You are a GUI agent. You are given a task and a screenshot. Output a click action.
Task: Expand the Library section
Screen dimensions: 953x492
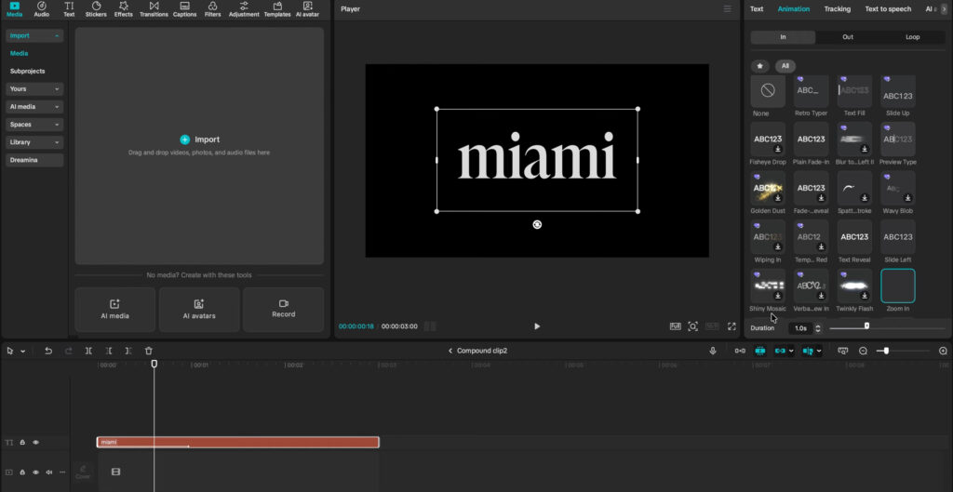[34, 142]
